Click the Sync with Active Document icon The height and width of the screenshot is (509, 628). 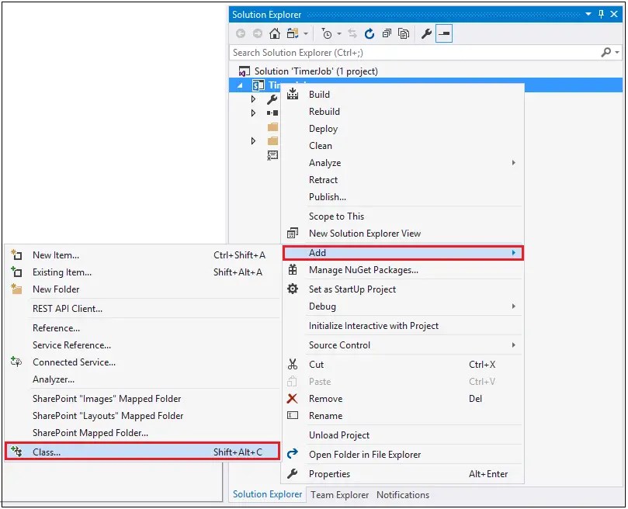[x=351, y=33]
